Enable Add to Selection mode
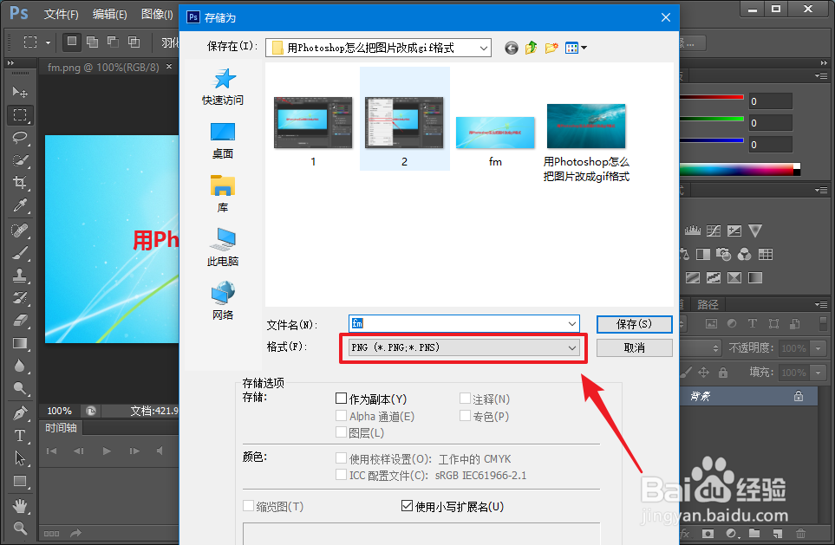Image resolution: width=835 pixels, height=545 pixels. (x=92, y=42)
